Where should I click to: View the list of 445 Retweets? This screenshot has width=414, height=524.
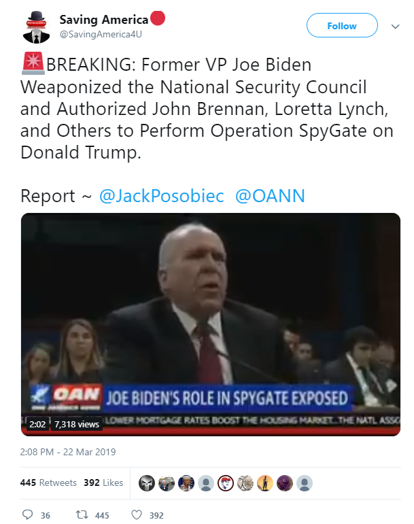(48, 482)
